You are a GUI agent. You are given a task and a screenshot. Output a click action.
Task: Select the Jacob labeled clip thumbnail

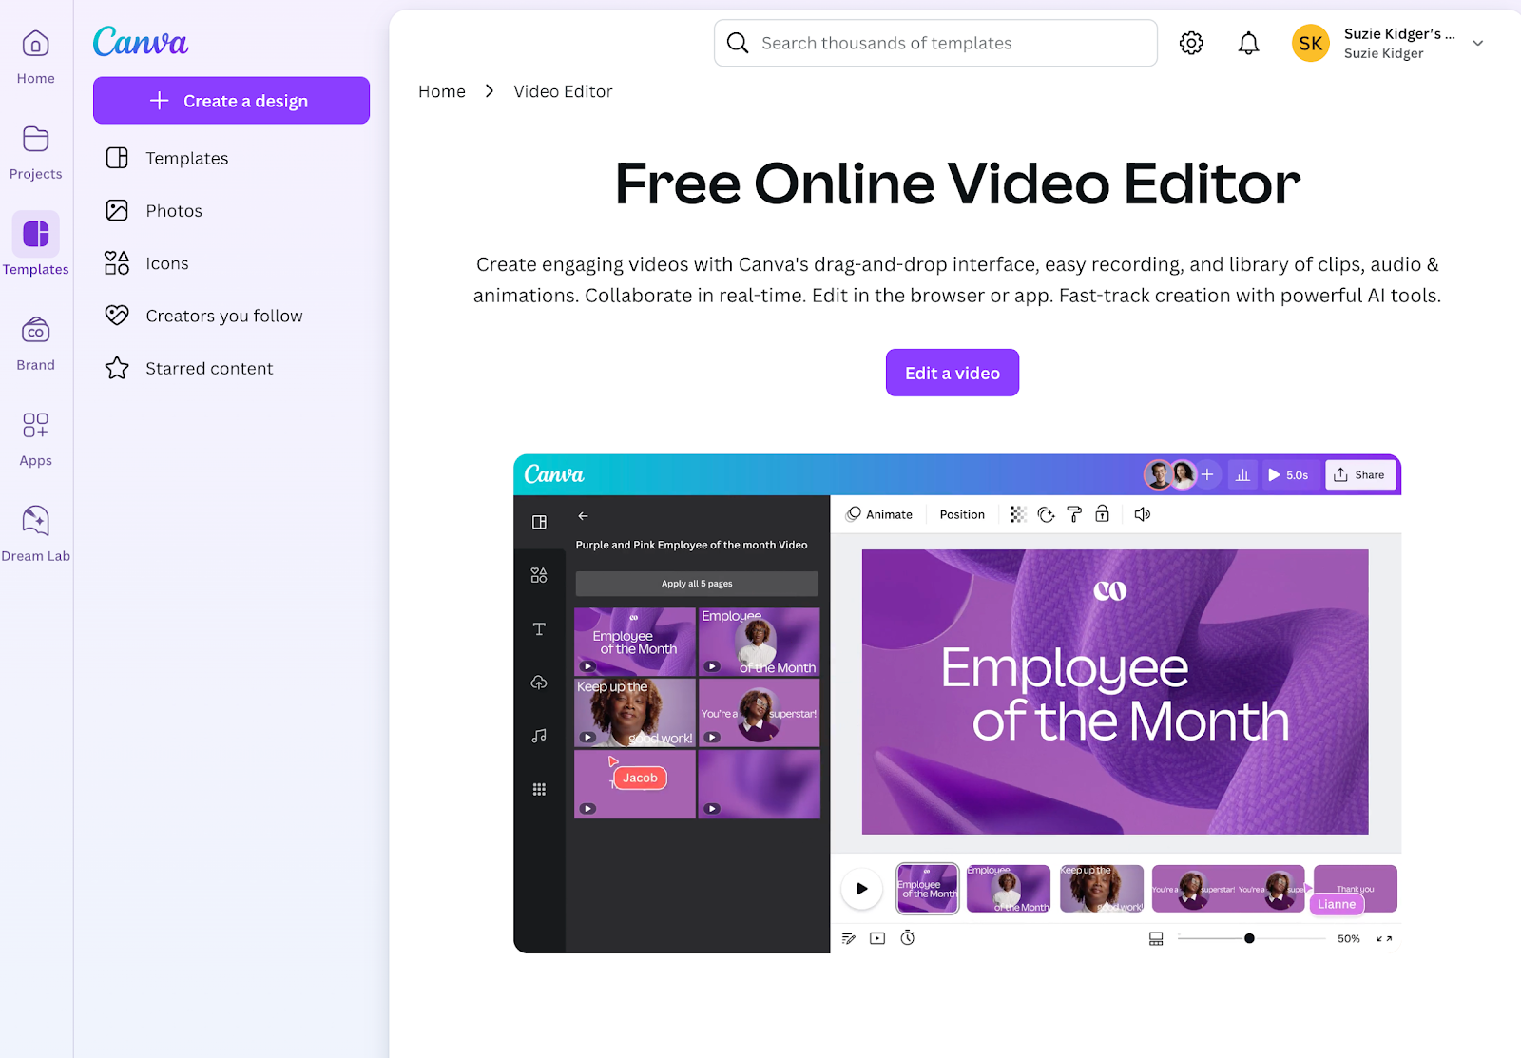pyautogui.click(x=634, y=782)
